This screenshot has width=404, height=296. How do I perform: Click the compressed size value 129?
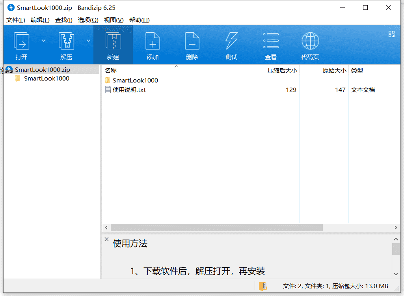[x=291, y=90]
